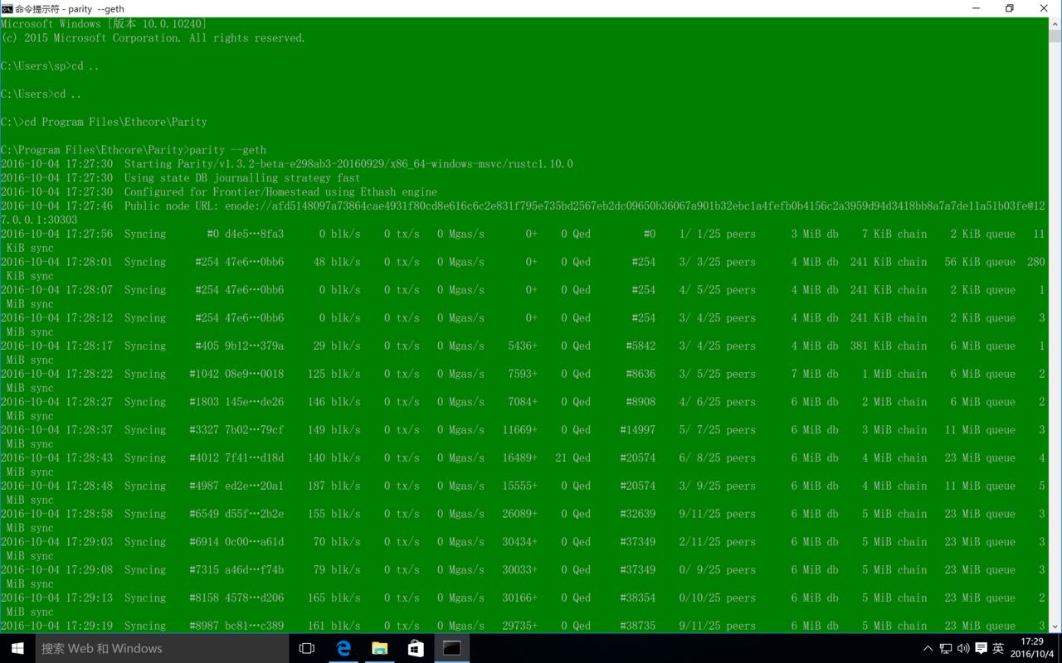Image resolution: width=1062 pixels, height=663 pixels.
Task: Click '#7315' in the 17:29:08 row
Action: coord(204,570)
